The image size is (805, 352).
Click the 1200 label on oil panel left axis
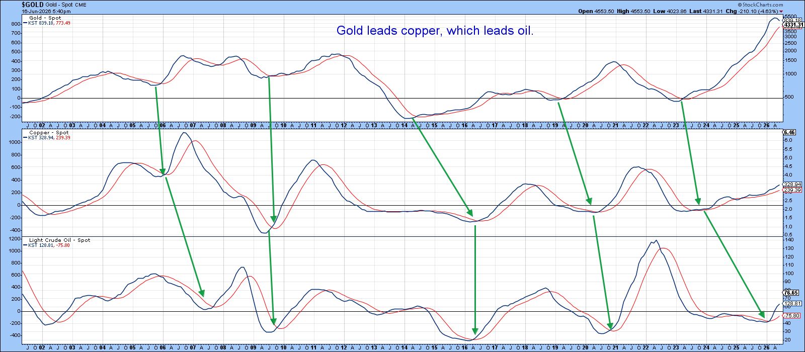(x=14, y=239)
